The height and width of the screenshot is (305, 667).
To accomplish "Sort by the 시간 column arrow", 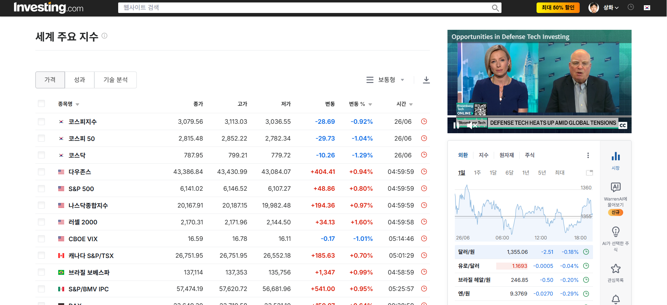I will click(411, 104).
